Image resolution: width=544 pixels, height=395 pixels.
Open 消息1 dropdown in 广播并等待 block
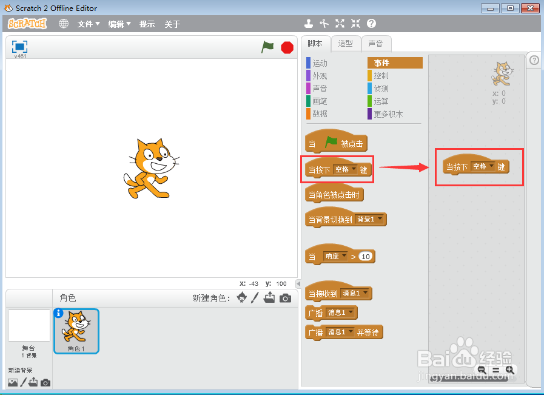340,332
